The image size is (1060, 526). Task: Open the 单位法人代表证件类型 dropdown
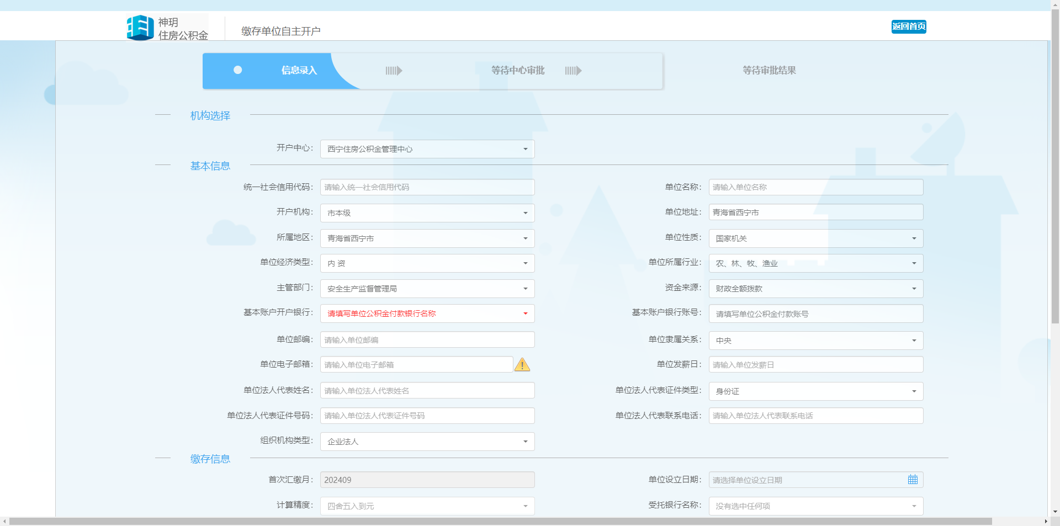(816, 391)
